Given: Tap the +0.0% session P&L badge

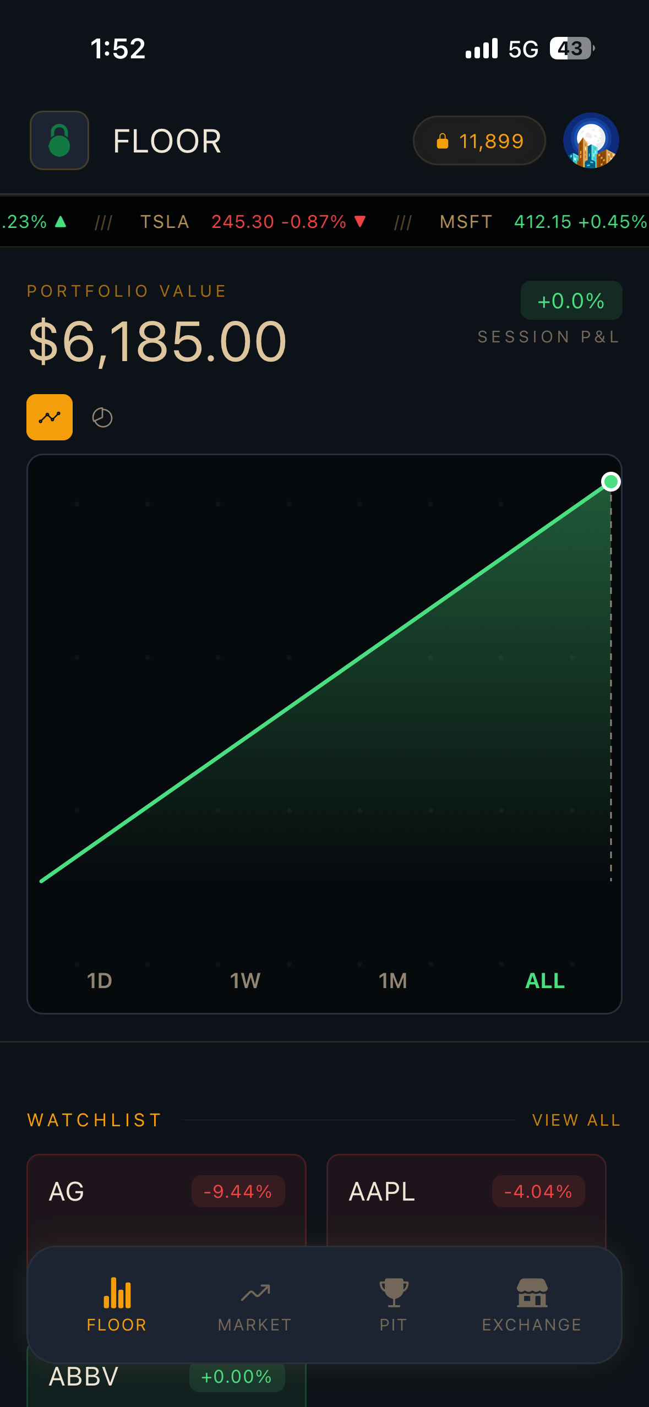Looking at the screenshot, I should (x=571, y=301).
